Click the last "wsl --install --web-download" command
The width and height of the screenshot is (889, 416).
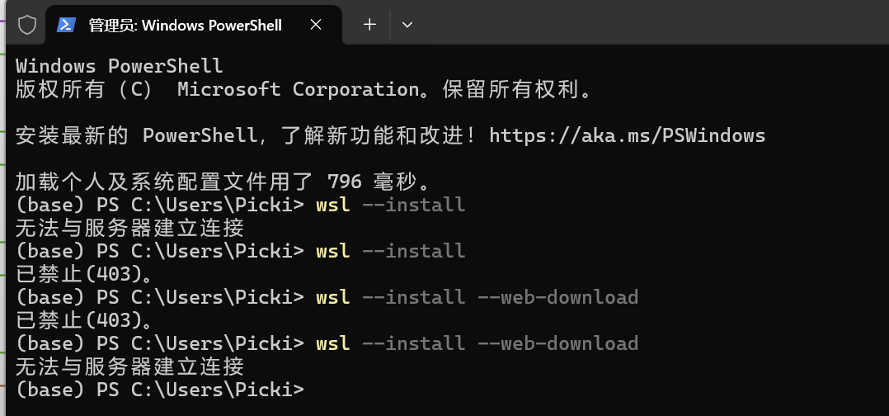click(x=477, y=343)
